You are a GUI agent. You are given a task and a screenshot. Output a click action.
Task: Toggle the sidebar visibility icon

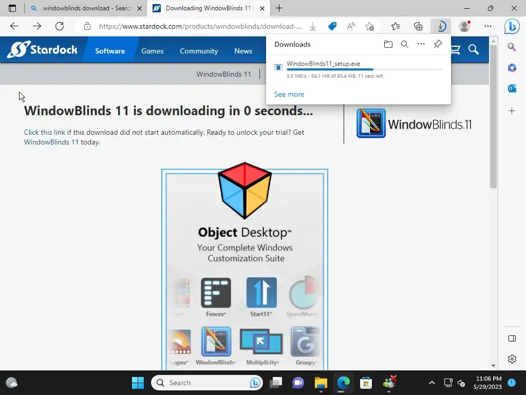(x=512, y=338)
